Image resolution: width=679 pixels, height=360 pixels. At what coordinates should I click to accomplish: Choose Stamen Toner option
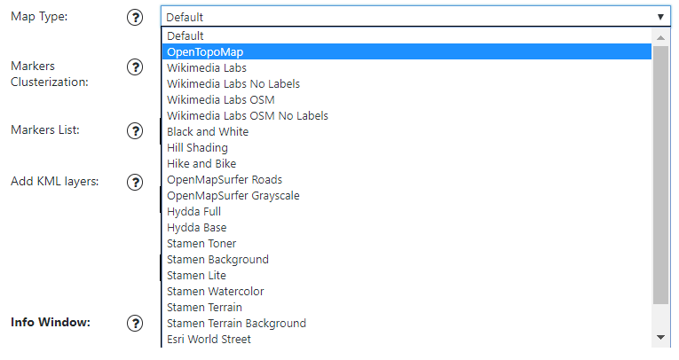(x=407, y=244)
